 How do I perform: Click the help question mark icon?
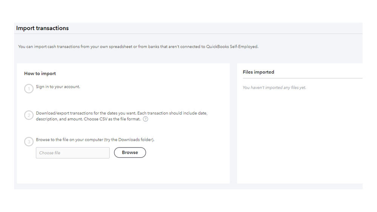pyautogui.click(x=145, y=119)
